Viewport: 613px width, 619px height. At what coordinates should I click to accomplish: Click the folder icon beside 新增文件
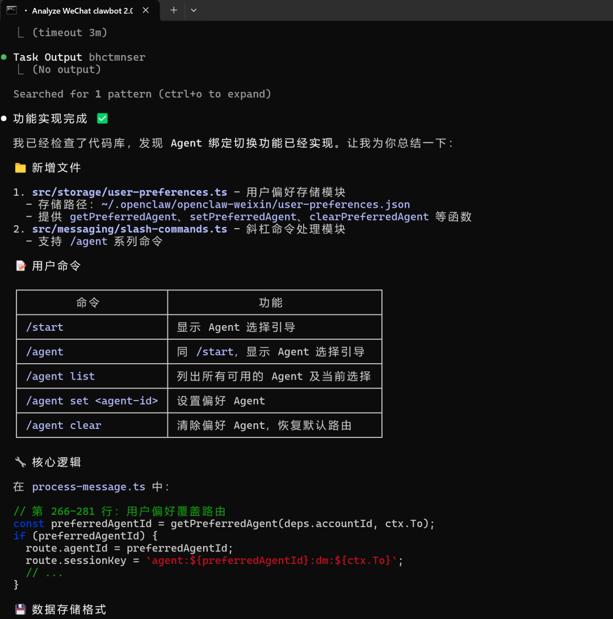pyautogui.click(x=20, y=168)
